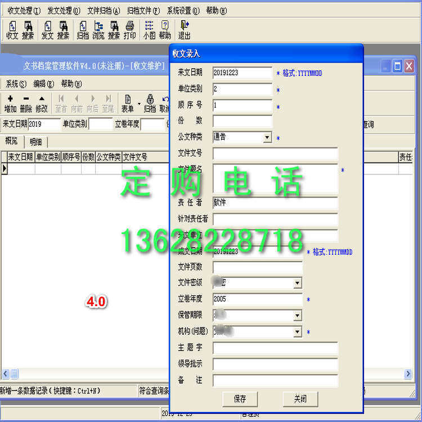
Task: Click the 责任者 input field
Action: pos(275,203)
